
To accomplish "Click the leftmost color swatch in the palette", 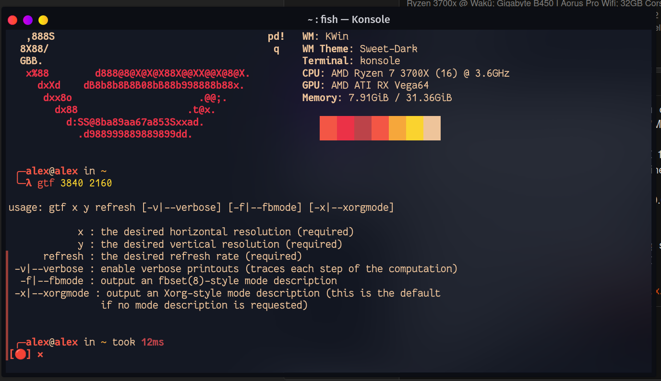I will pos(328,128).
